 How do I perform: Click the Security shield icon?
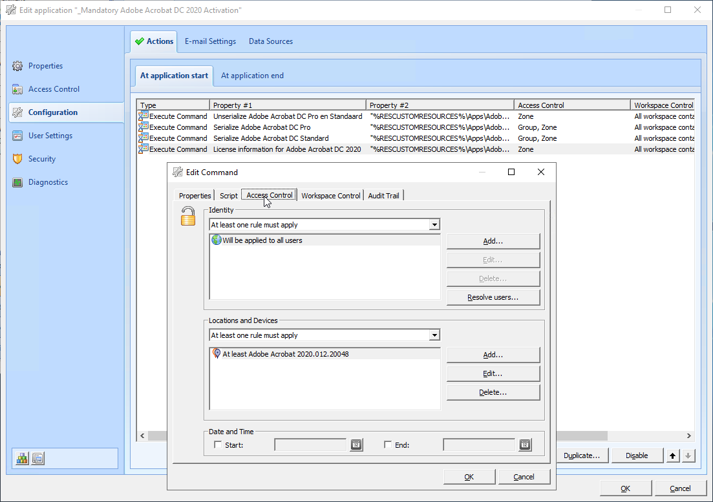[x=17, y=159]
